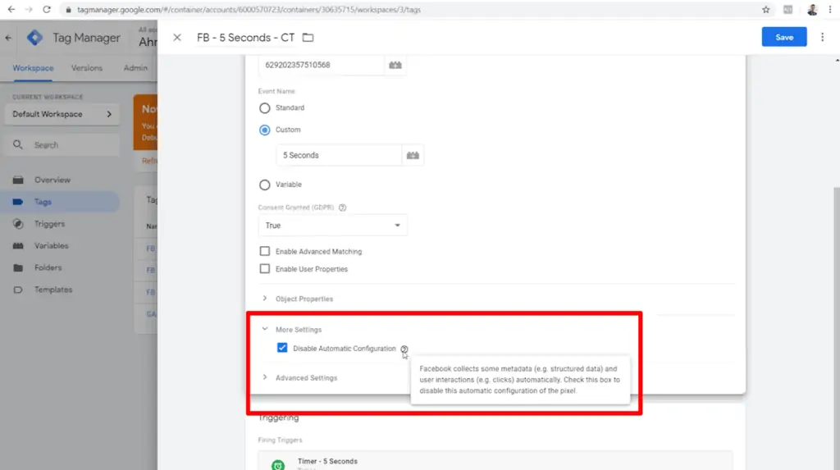Click the pixel ID input field
The image size is (840, 470).
(321, 65)
